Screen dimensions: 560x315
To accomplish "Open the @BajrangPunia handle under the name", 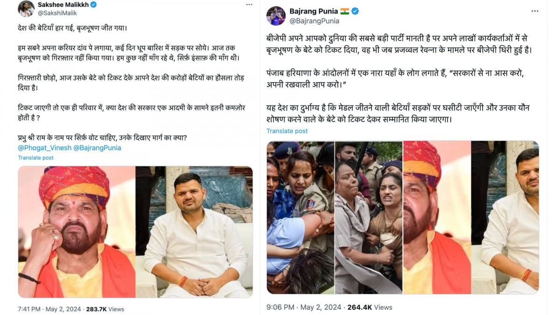I will click(x=314, y=21).
